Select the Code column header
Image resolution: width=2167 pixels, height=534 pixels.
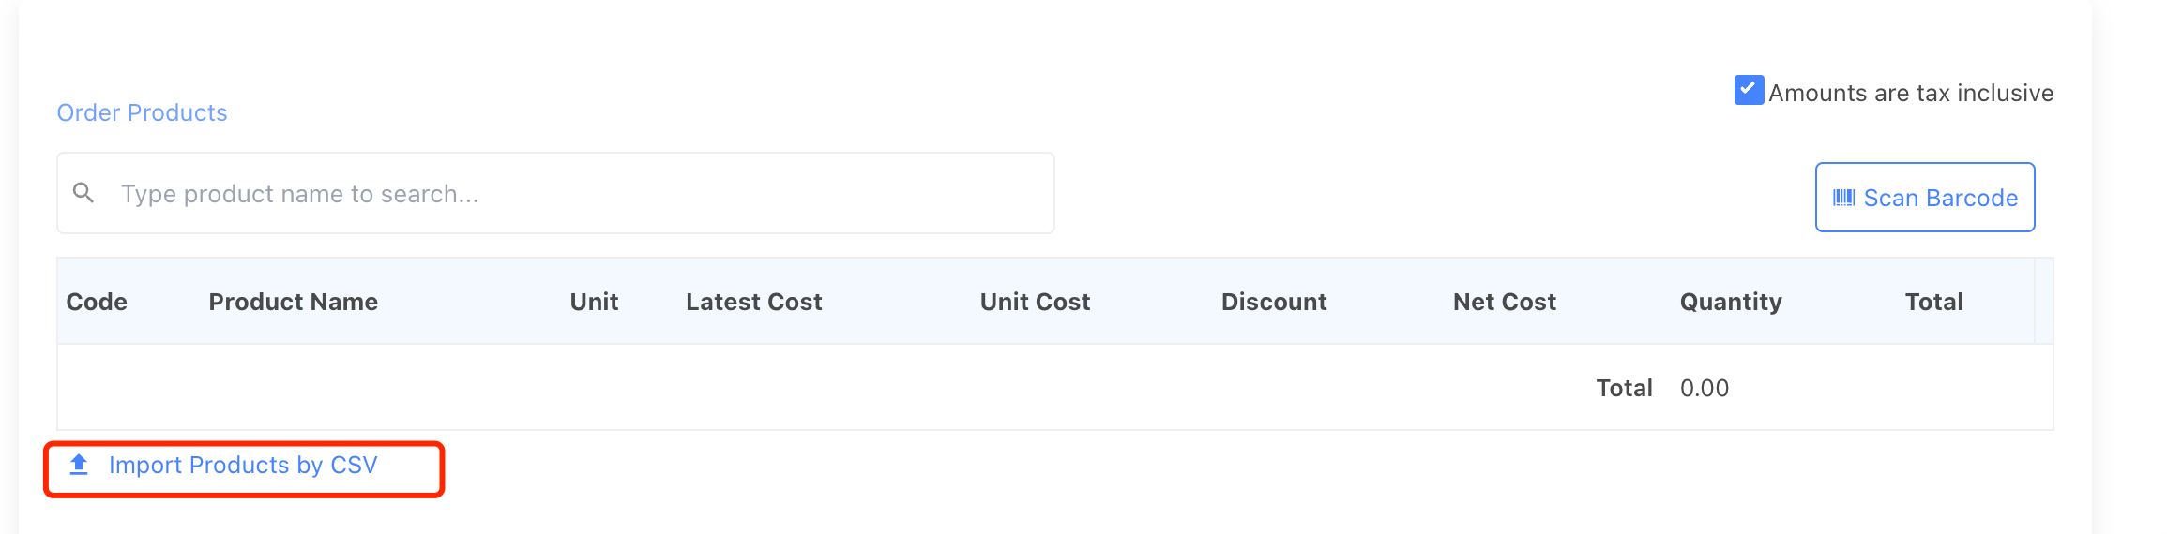point(97,302)
